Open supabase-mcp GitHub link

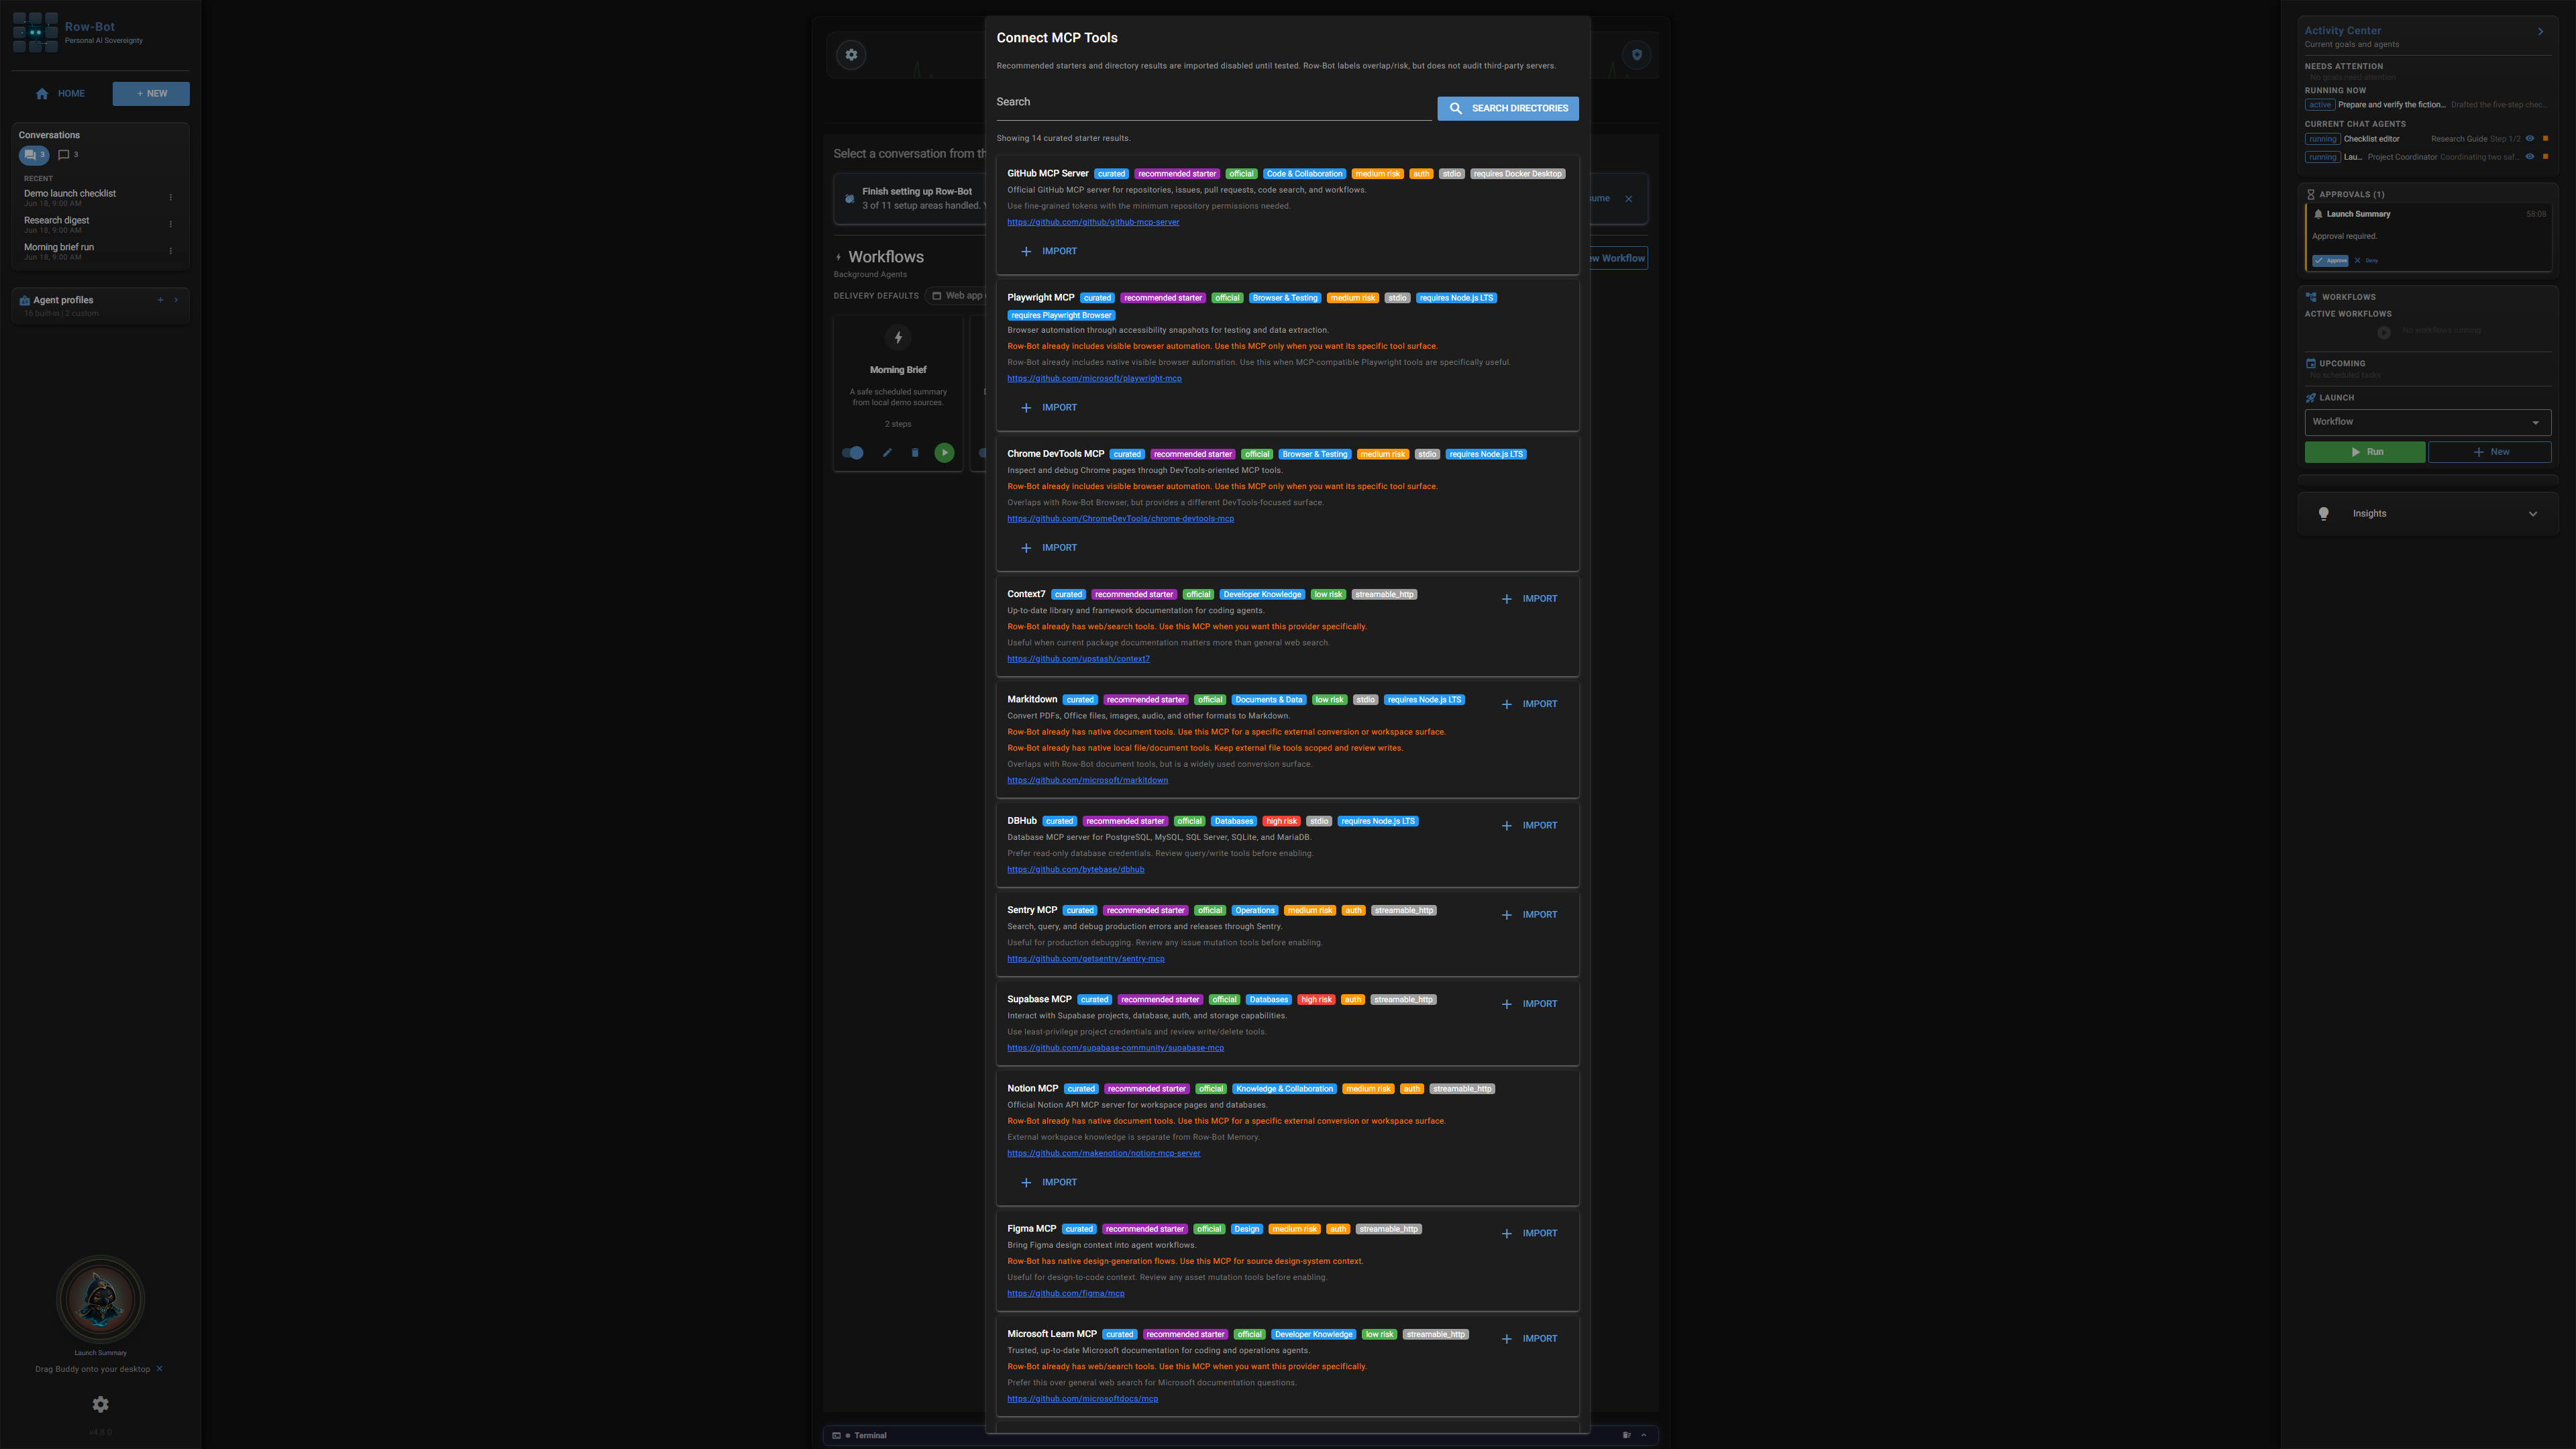pyautogui.click(x=1115, y=1048)
